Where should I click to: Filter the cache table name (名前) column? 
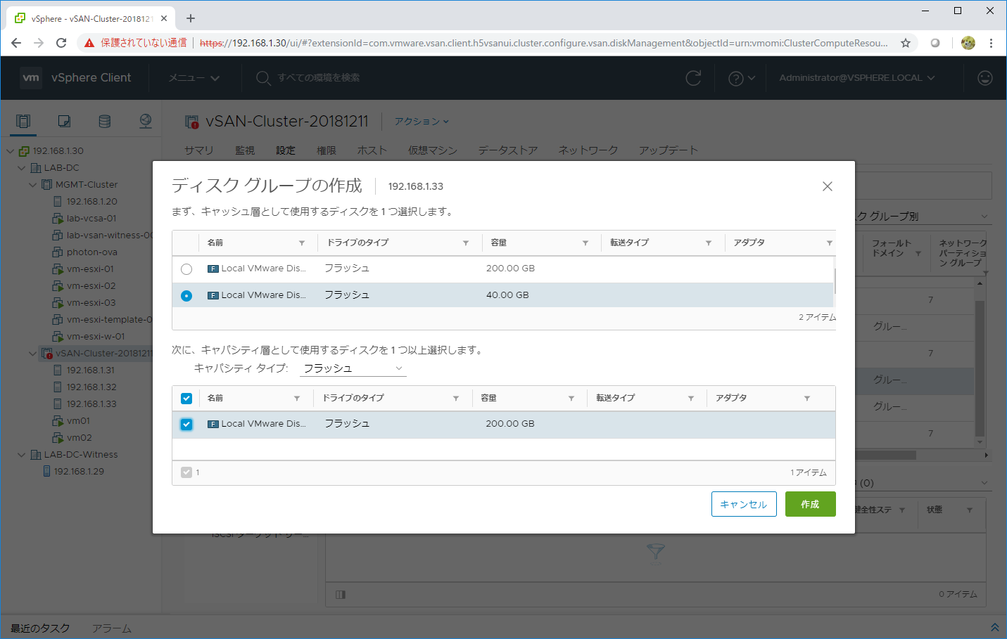click(302, 243)
